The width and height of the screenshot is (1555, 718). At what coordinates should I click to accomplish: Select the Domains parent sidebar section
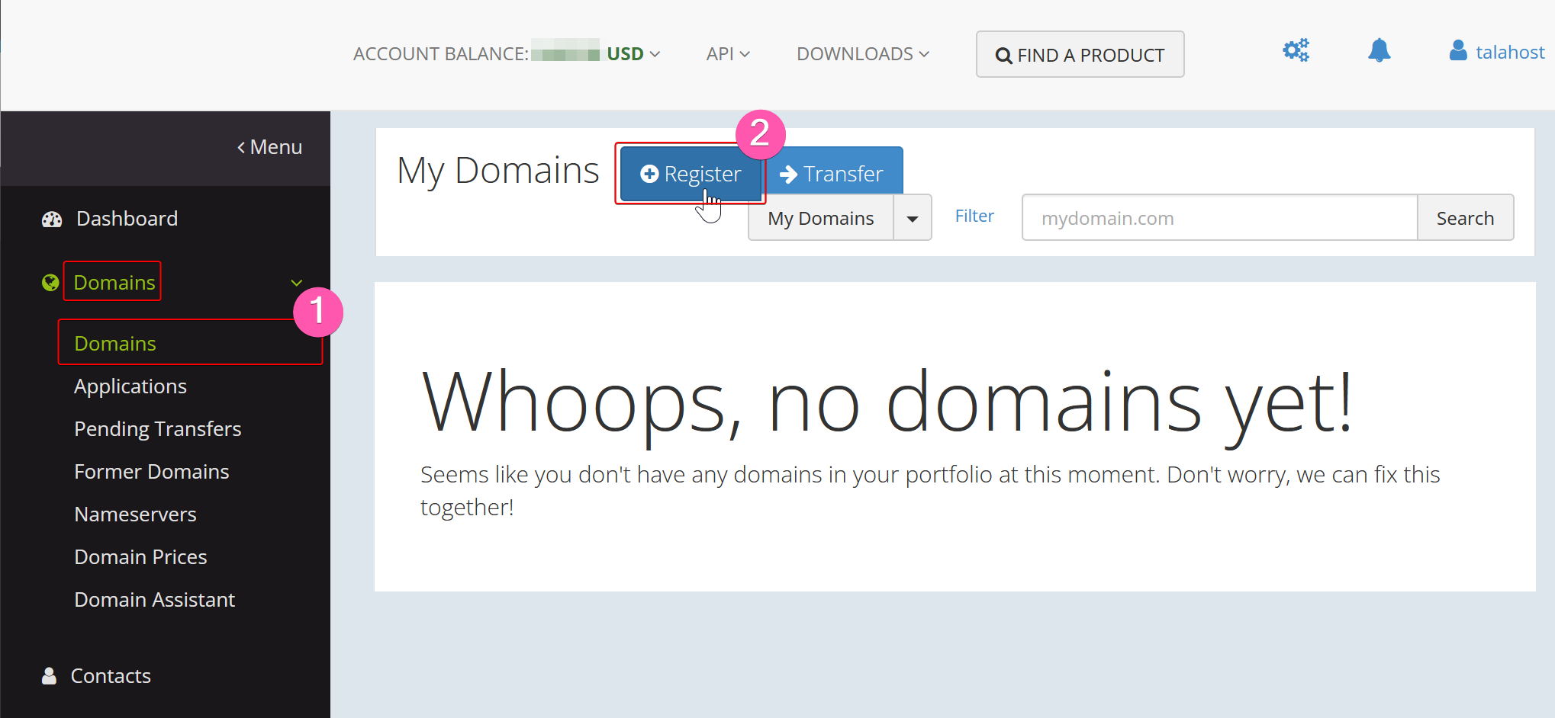pyautogui.click(x=114, y=283)
